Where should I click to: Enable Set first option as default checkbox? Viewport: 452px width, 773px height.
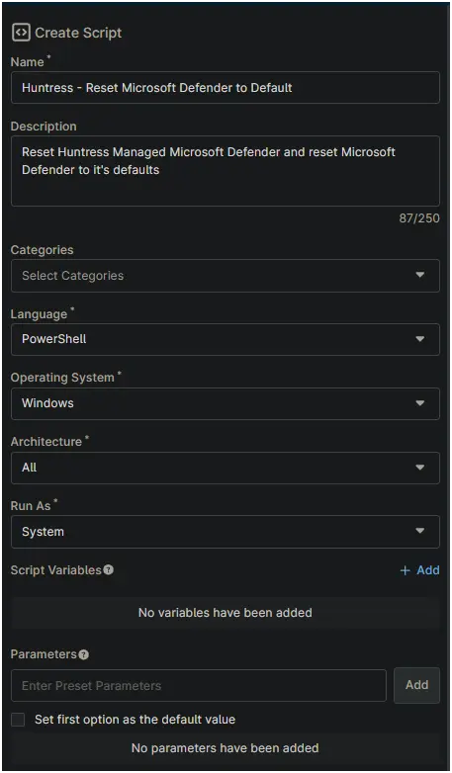point(18,720)
